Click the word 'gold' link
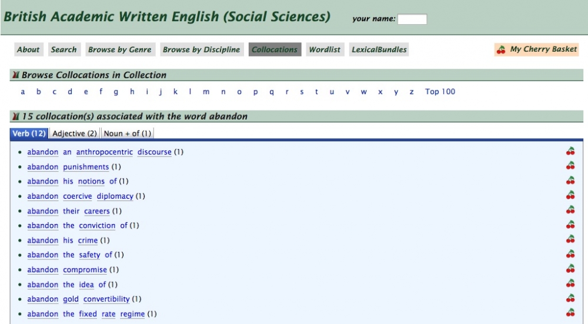This screenshot has width=588, height=324. point(71,299)
